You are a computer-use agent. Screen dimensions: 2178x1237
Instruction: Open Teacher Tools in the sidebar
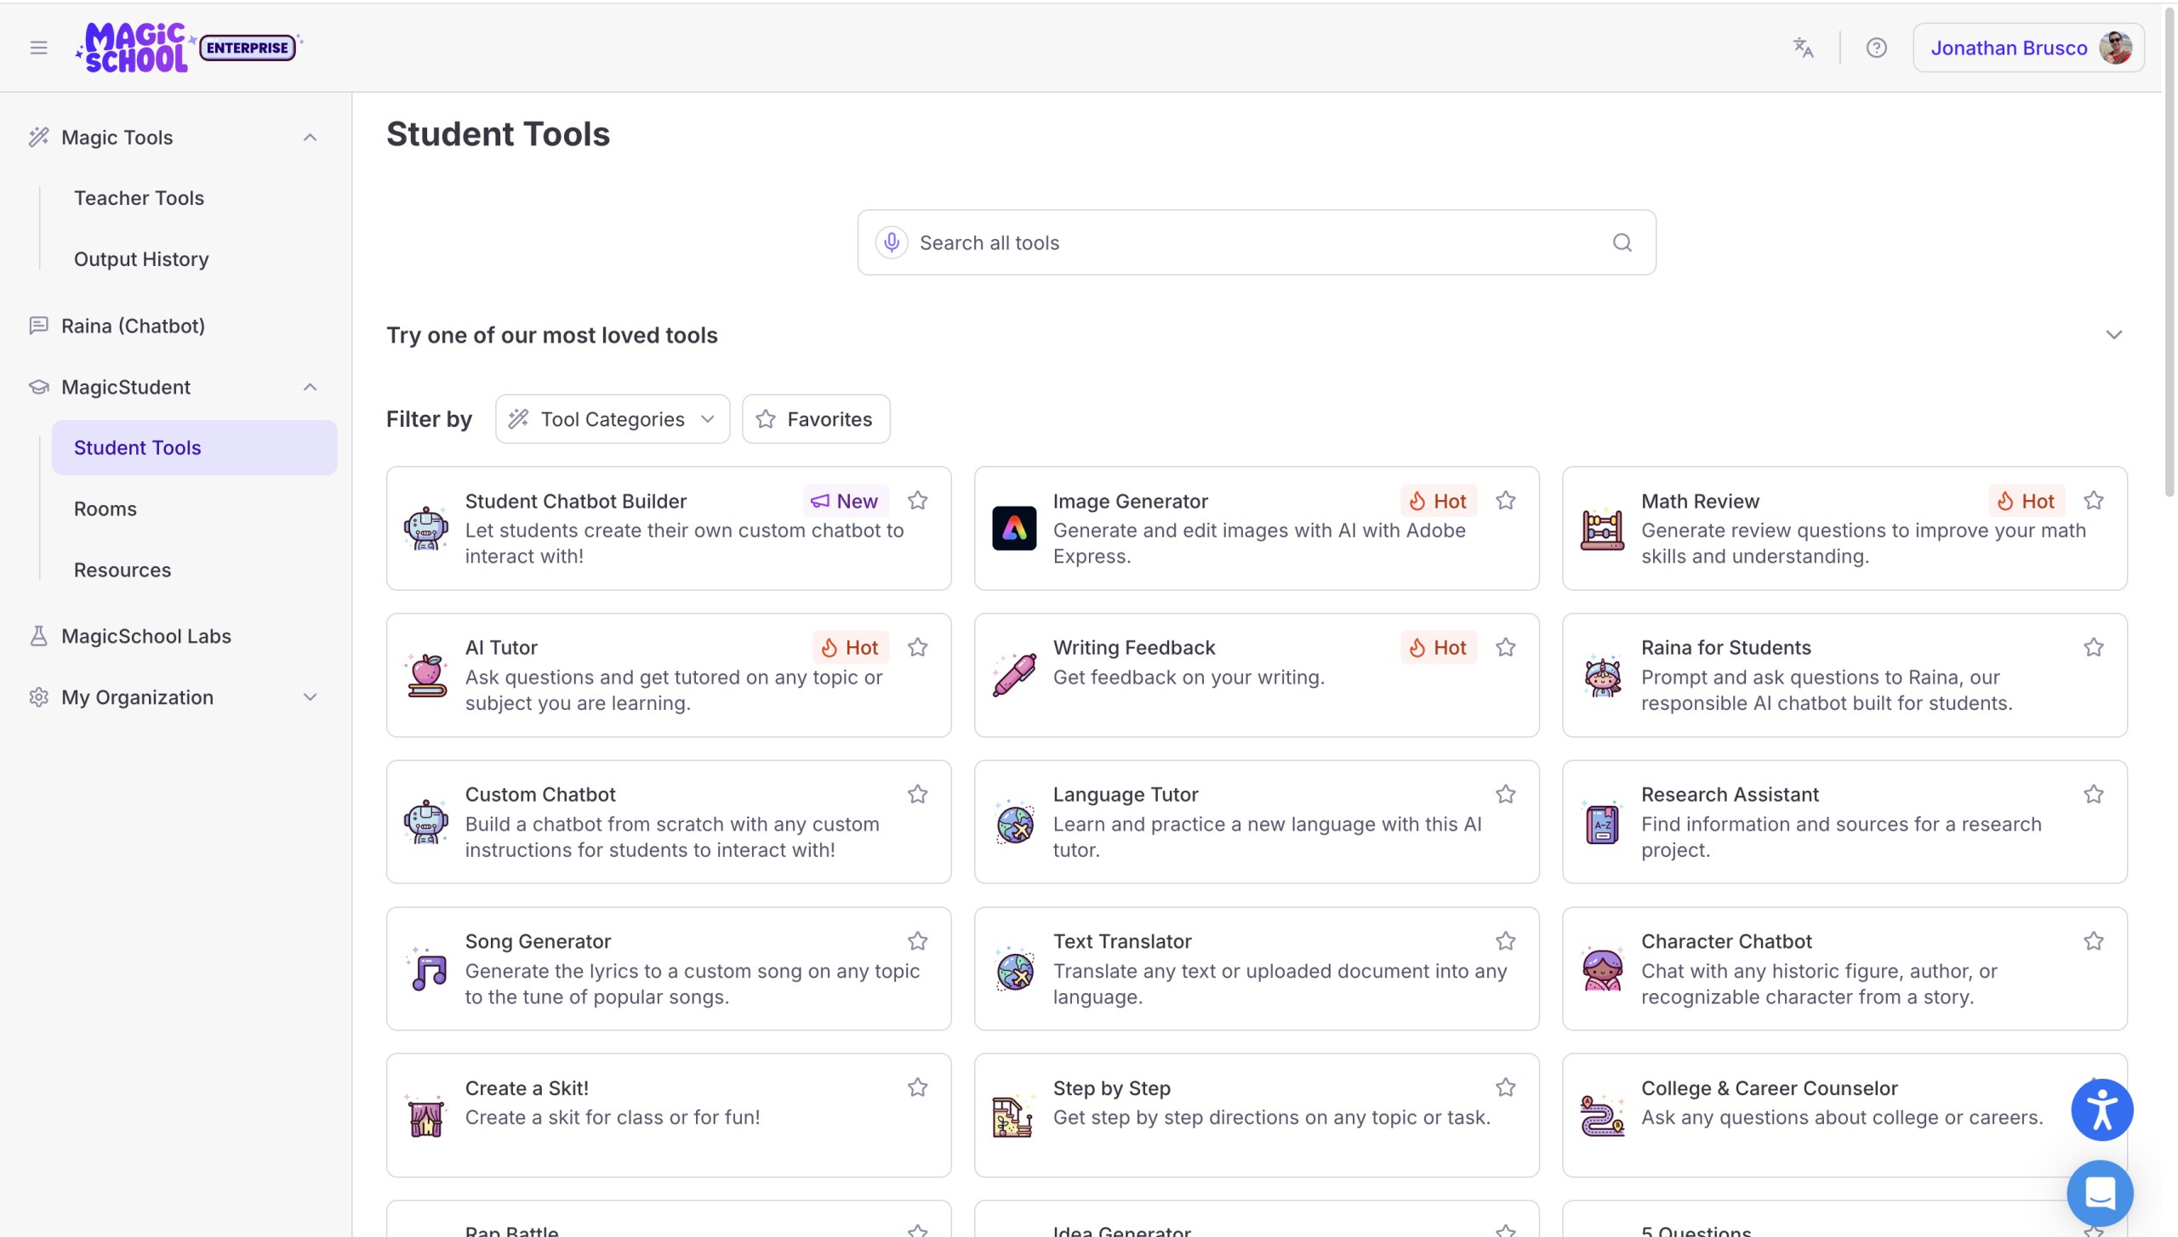(x=139, y=198)
